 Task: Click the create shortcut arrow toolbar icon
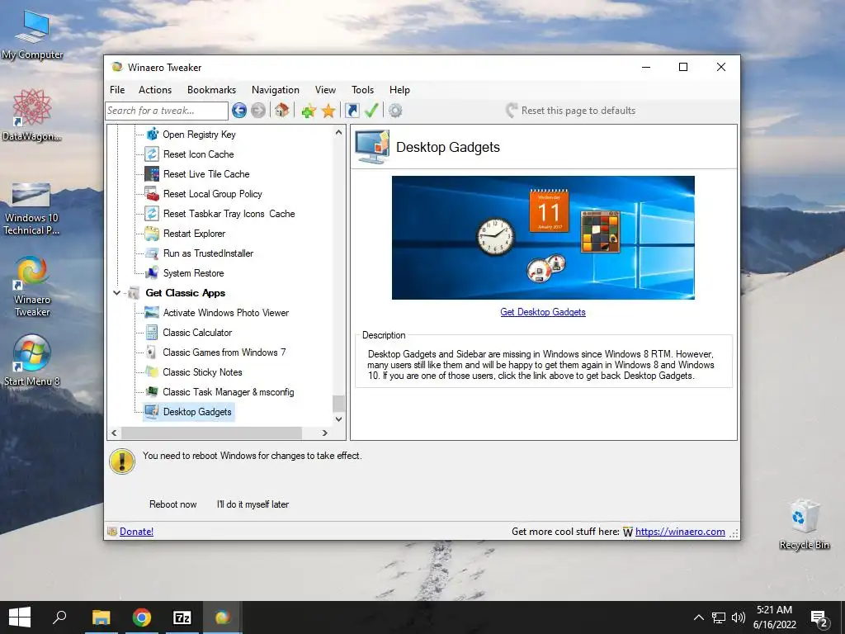point(352,111)
